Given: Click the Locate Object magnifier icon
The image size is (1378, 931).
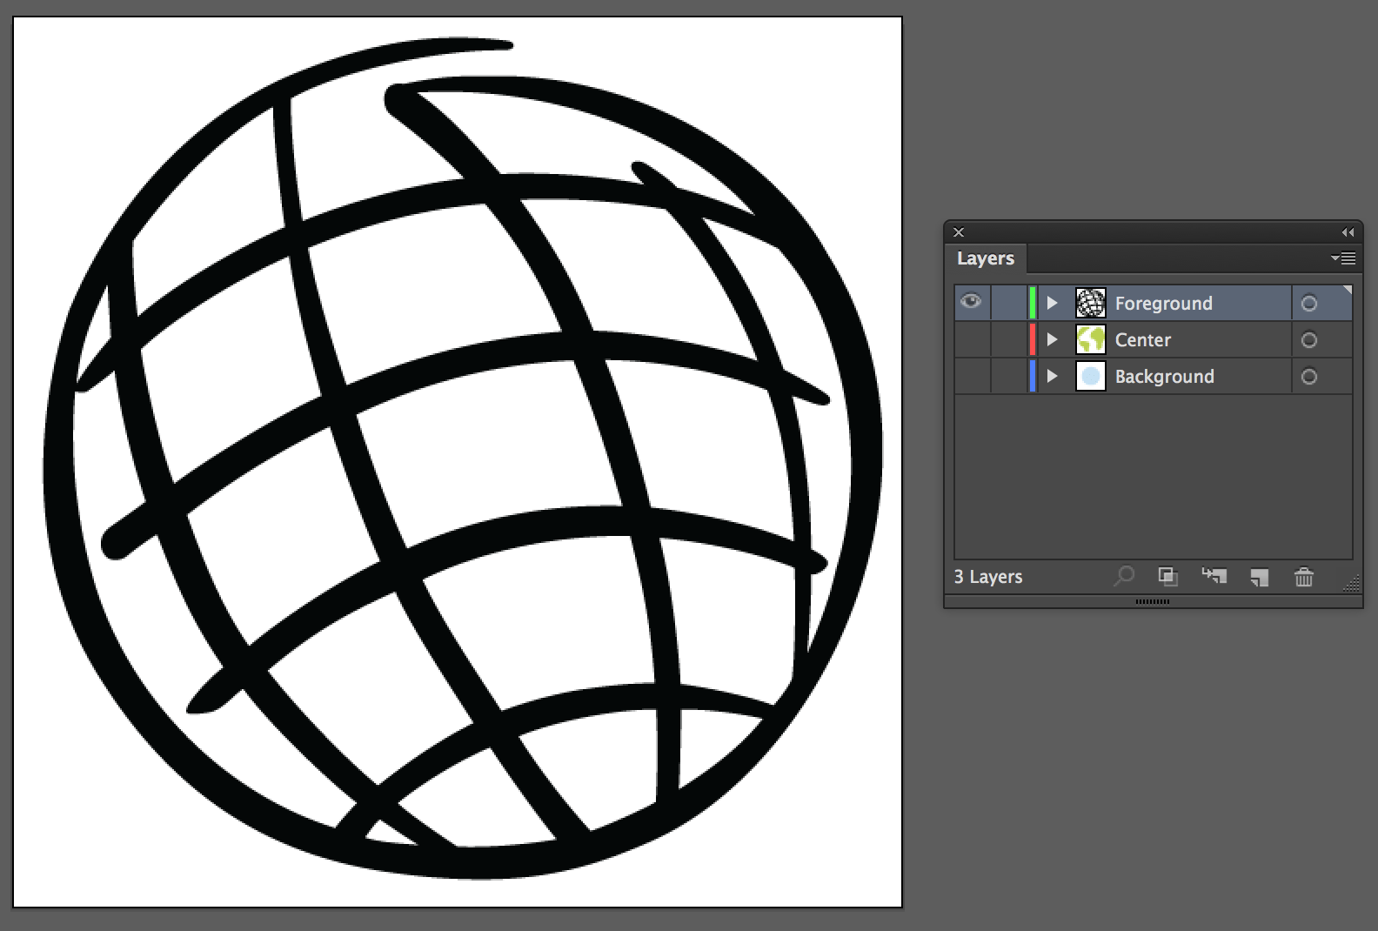Looking at the screenshot, I should [x=1124, y=576].
